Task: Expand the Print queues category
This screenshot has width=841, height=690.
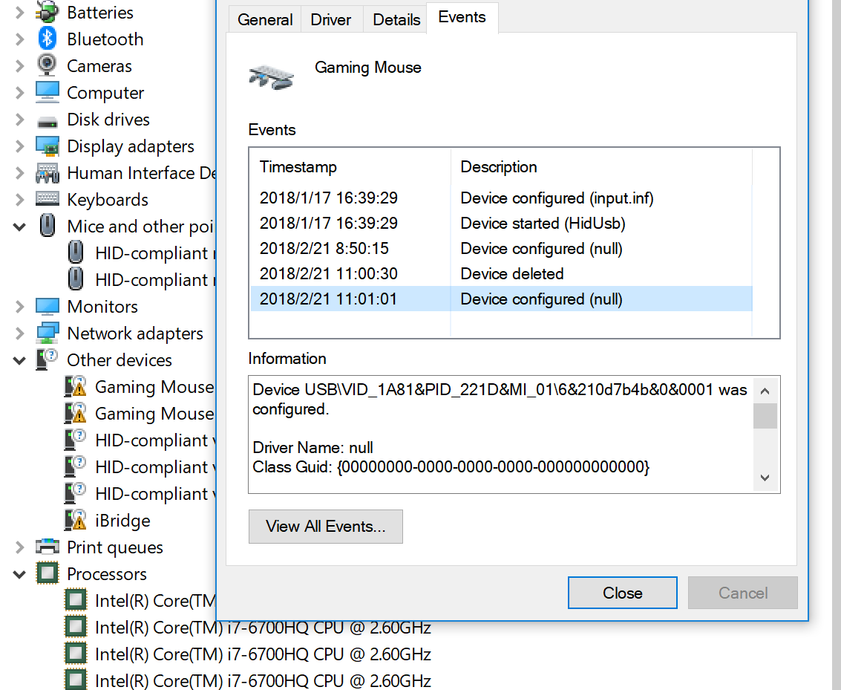Action: point(19,547)
